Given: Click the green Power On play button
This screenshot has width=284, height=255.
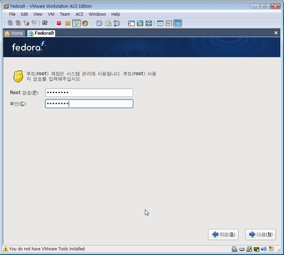Looking at the screenshot, I should click(x=77, y=23).
